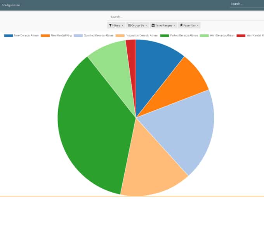Click the Filters funnel icon
Screen dimensions: 264x233
(x=110, y=25)
